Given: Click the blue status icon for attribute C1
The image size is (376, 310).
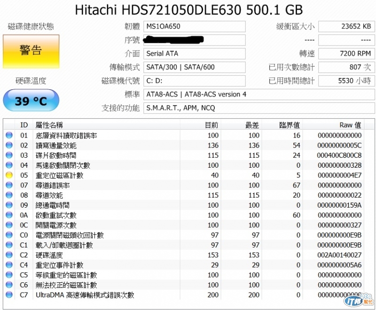Looking at the screenshot, I should [x=9, y=245].
